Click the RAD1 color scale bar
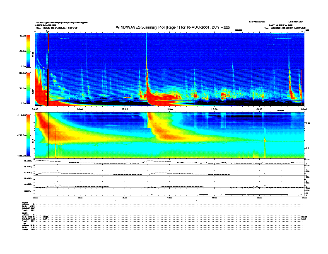Screen dimensions: 328x254 pos(28,88)
